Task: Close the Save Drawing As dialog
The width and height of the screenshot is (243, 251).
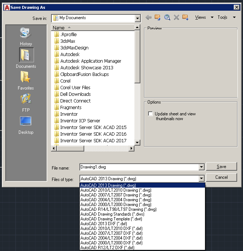Action: coord(237,7)
